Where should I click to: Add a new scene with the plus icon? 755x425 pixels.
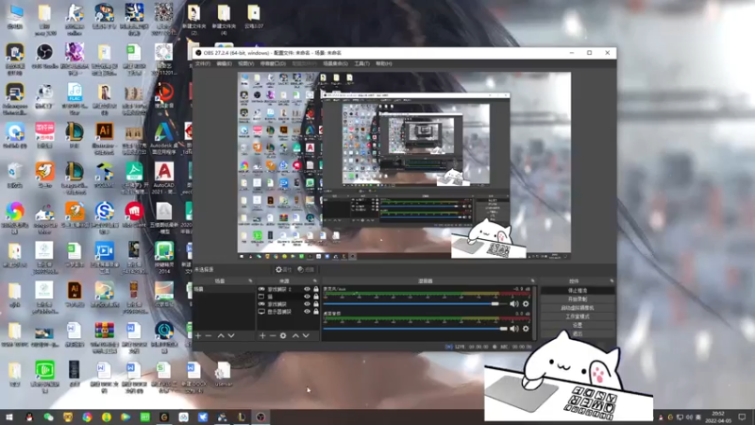(198, 335)
